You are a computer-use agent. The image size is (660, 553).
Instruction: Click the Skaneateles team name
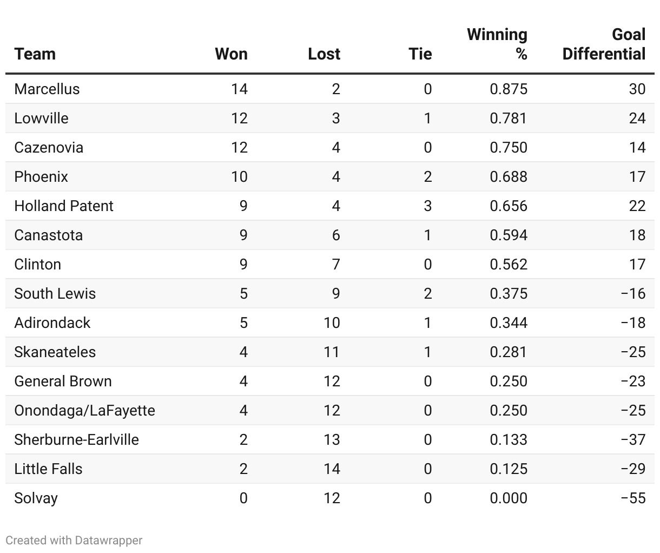pos(55,352)
